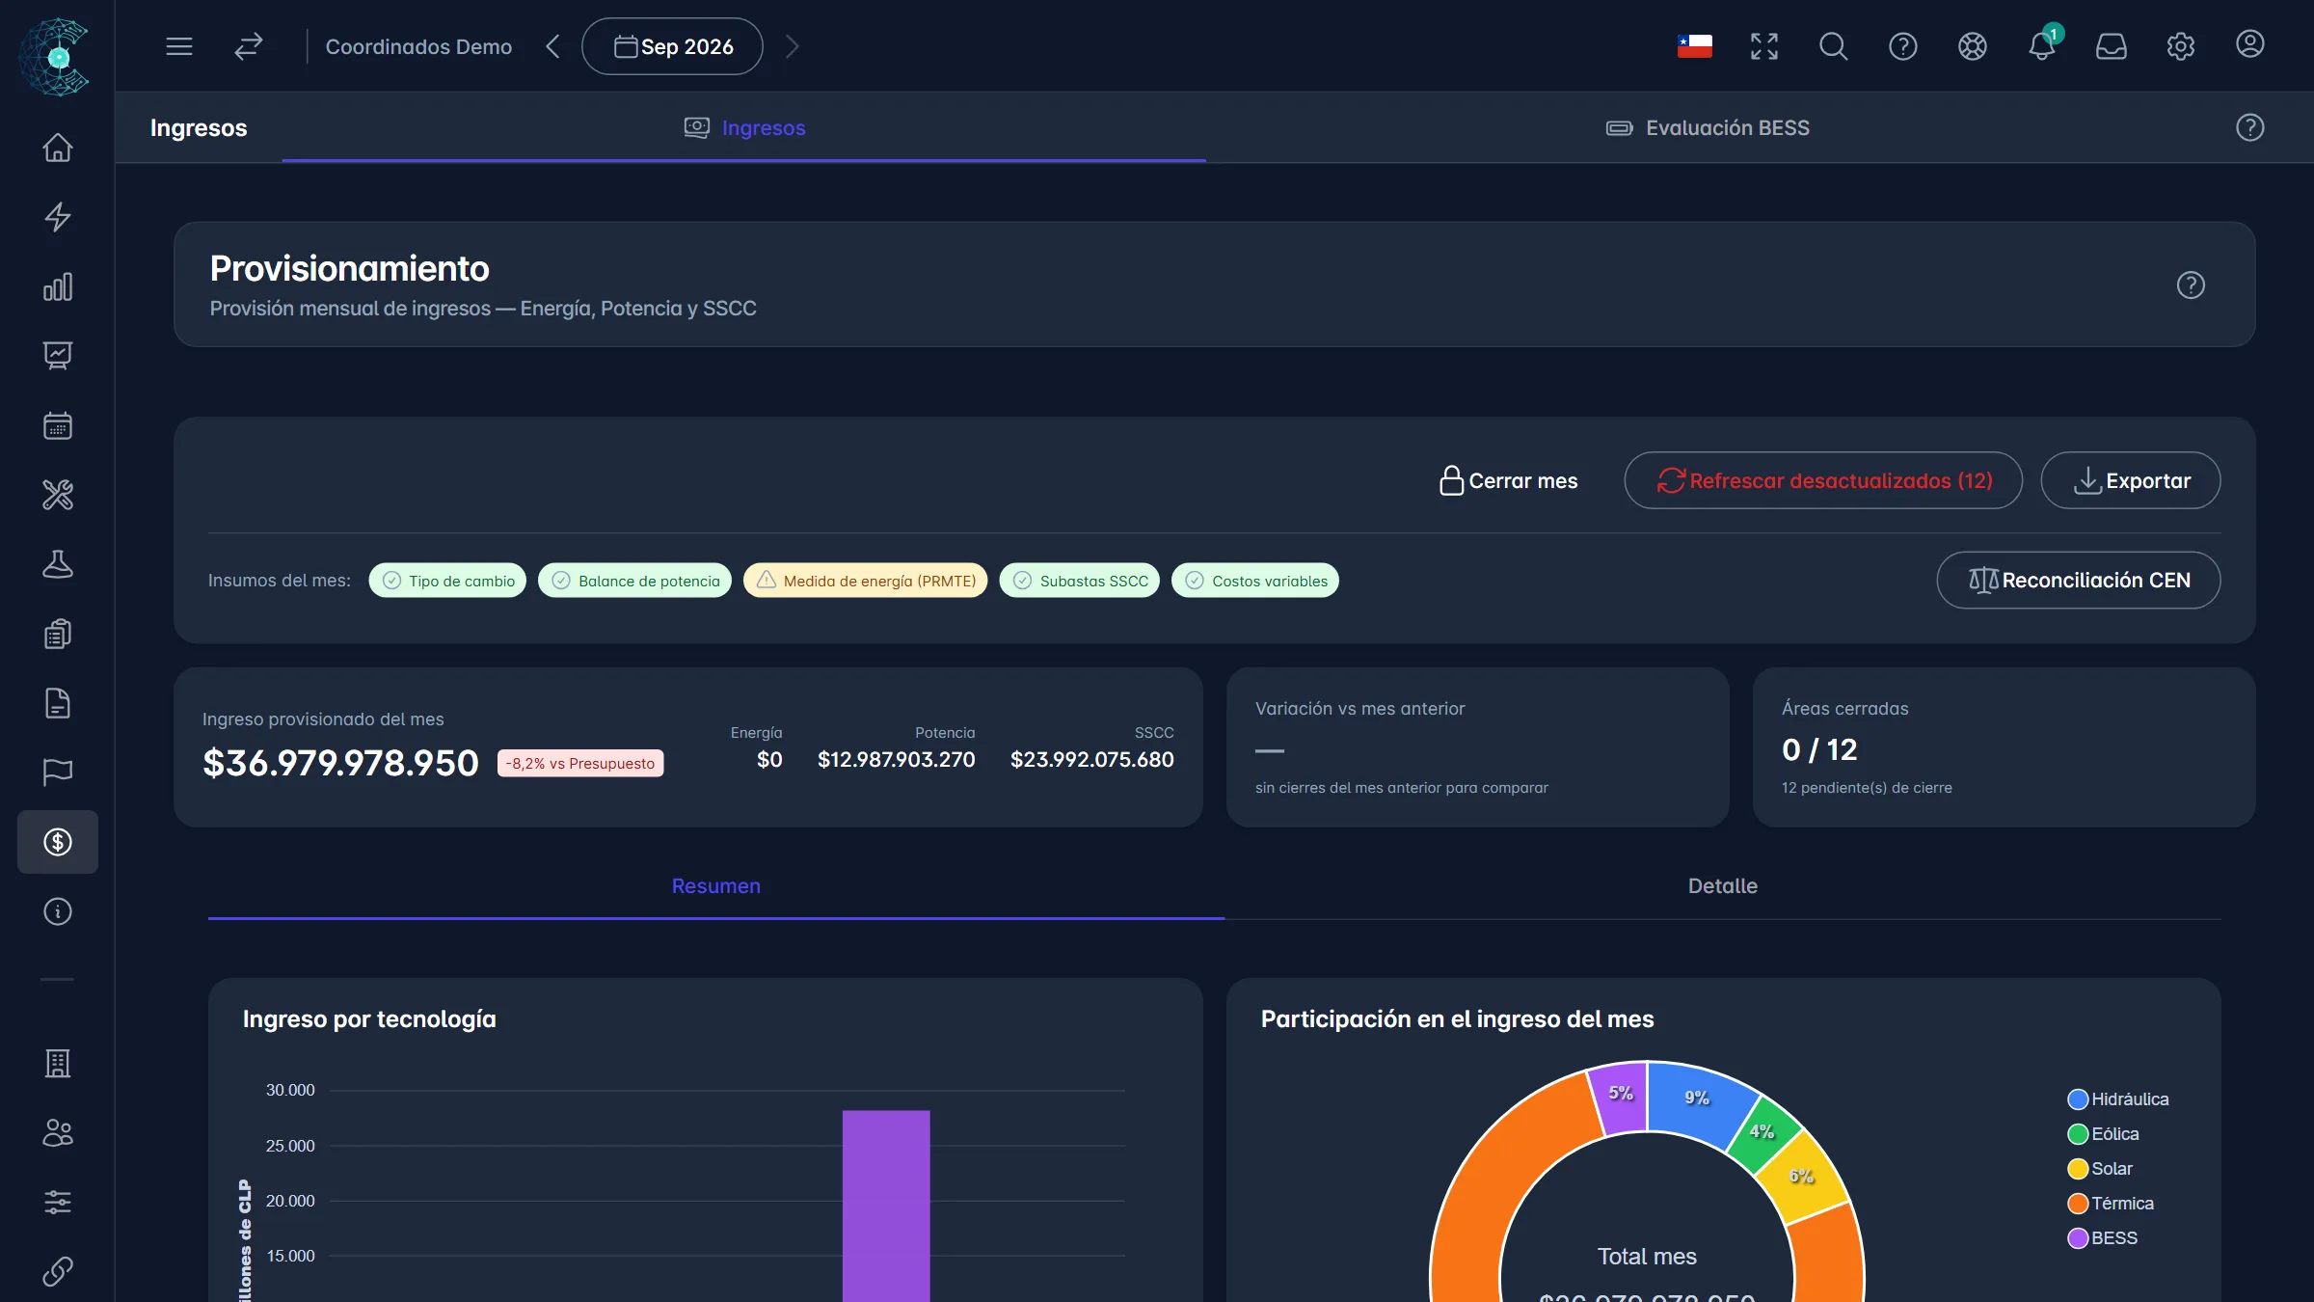The width and height of the screenshot is (2314, 1302).
Task: Open the info circle sidebar icon
Action: (x=58, y=911)
